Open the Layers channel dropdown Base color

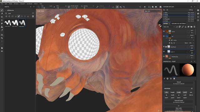[x=169, y=27]
